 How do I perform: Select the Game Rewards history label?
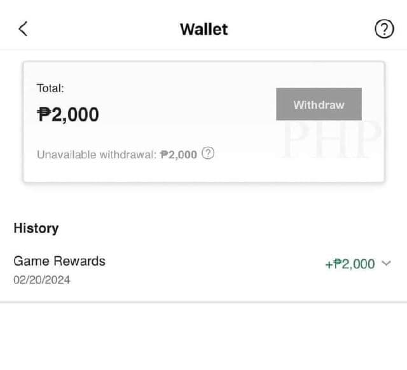tap(59, 261)
